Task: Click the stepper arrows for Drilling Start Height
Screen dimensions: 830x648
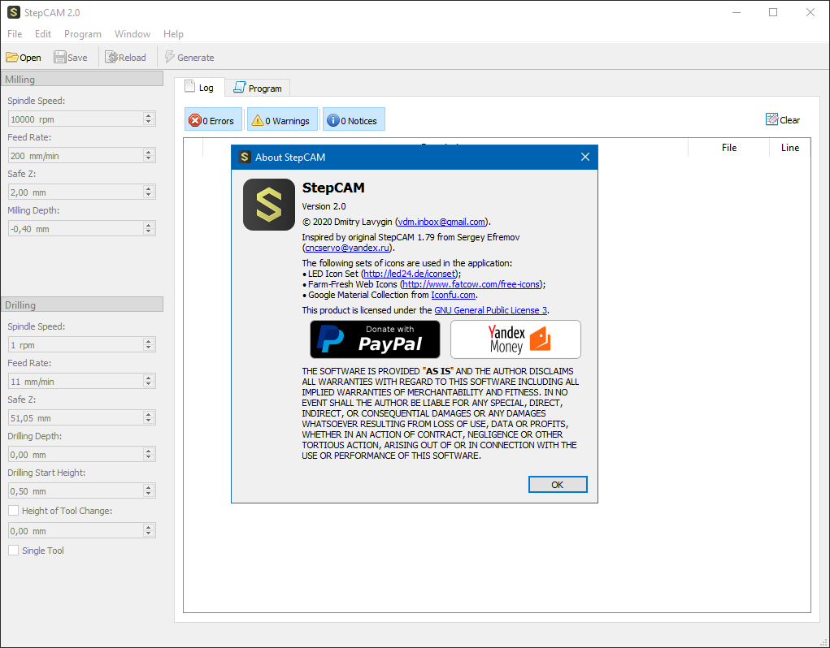Action: [149, 490]
